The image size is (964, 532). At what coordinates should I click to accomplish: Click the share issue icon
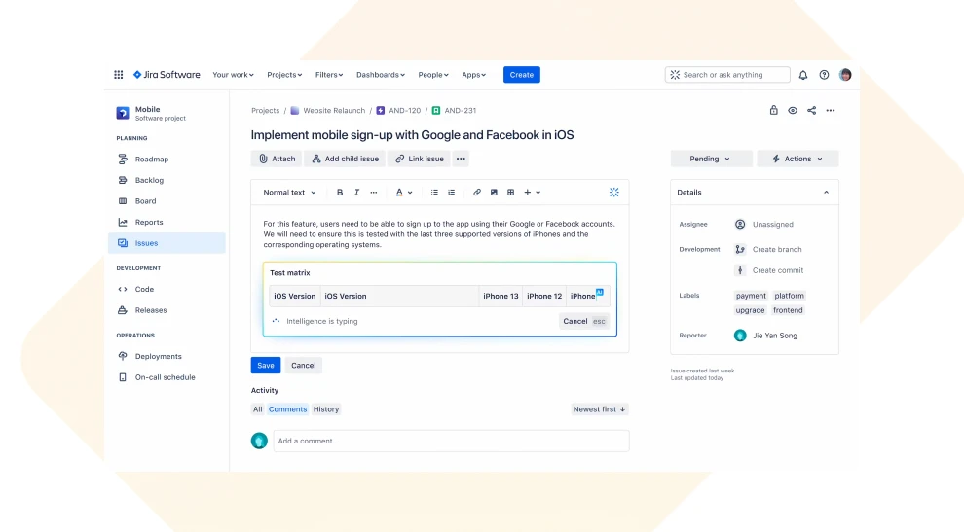[x=812, y=111]
